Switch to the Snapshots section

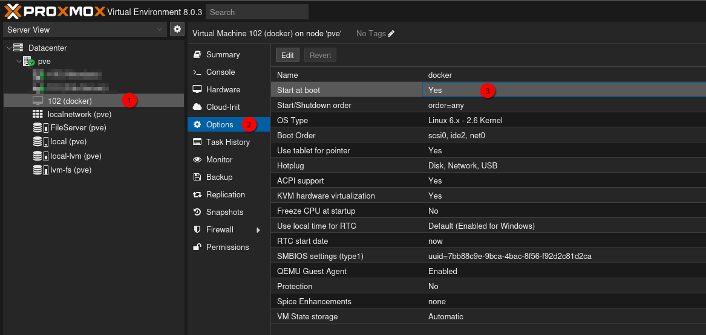(x=224, y=212)
